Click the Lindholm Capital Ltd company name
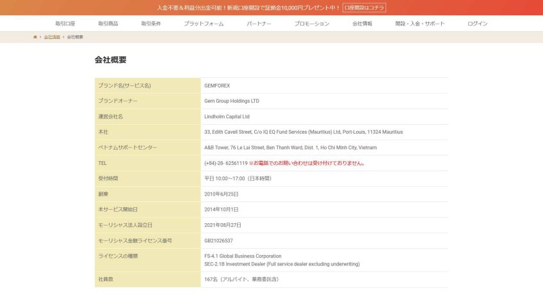This screenshot has width=543, height=305. click(227, 116)
